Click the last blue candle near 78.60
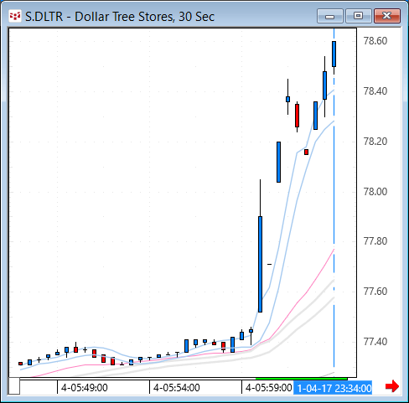 pos(334,54)
